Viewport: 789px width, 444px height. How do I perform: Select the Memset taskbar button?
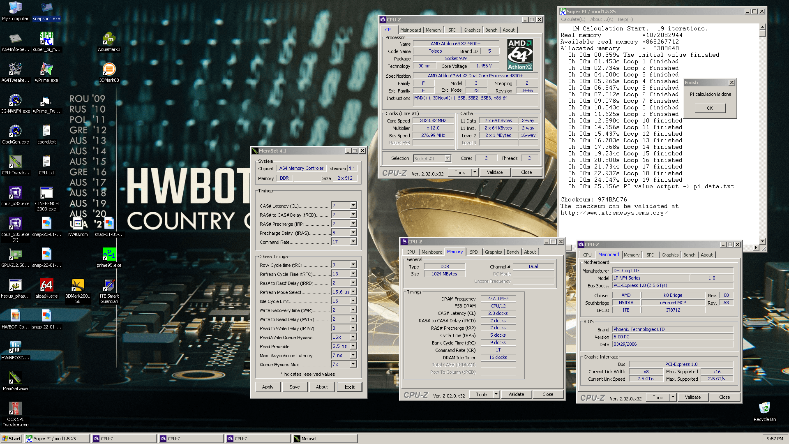click(325, 439)
